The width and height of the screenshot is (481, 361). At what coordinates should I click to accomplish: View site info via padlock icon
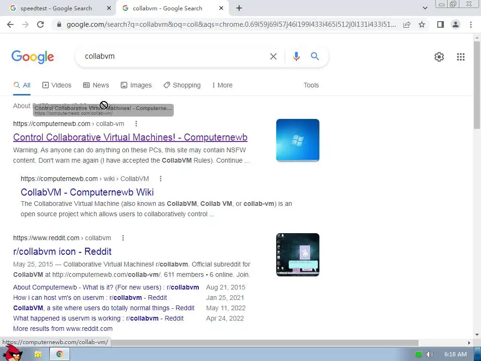pos(59,24)
